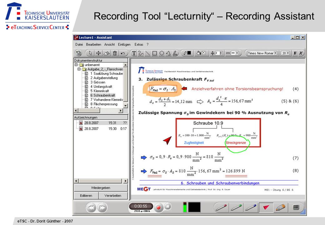This screenshot has width=325, height=225.
Task: Select the red pointer arrow tool
Action: (x=266, y=207)
